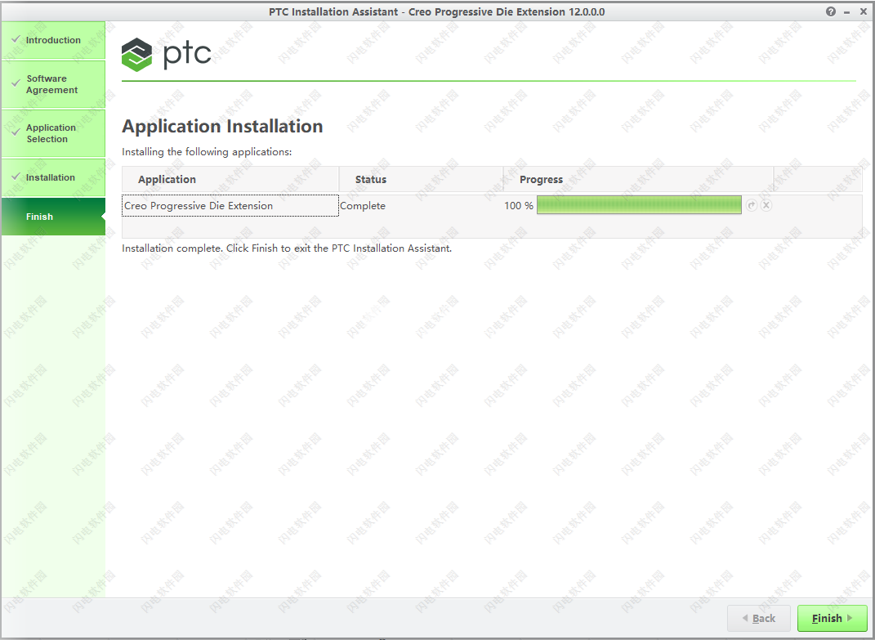Screen dimensions: 875x640
Task: Click 'Installing the following applications' text
Action: [x=207, y=152]
